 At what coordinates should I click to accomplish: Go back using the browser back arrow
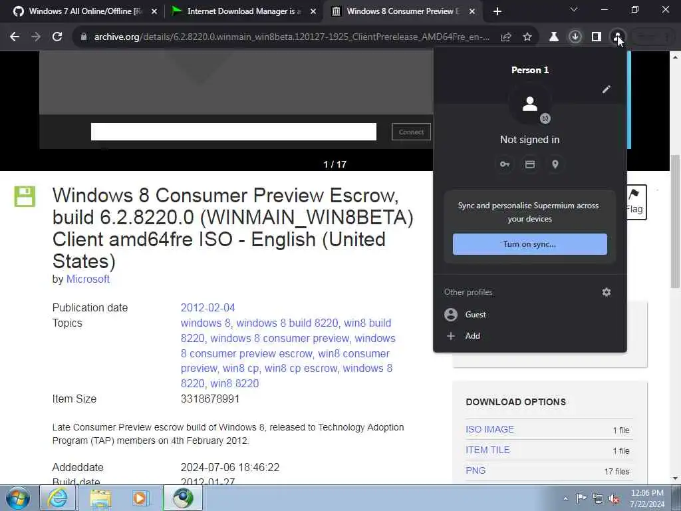click(15, 37)
